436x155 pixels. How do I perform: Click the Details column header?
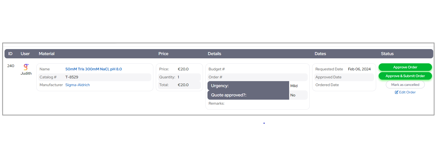coord(214,54)
